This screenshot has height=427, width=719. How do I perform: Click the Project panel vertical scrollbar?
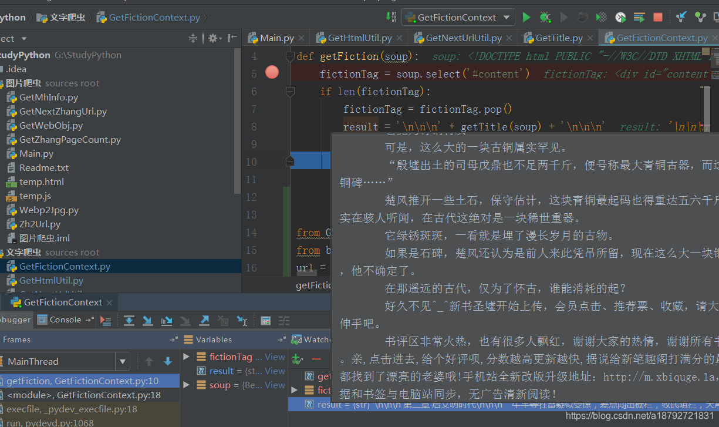238,120
